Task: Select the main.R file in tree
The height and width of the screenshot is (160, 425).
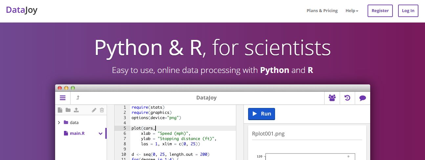Action: pos(77,133)
